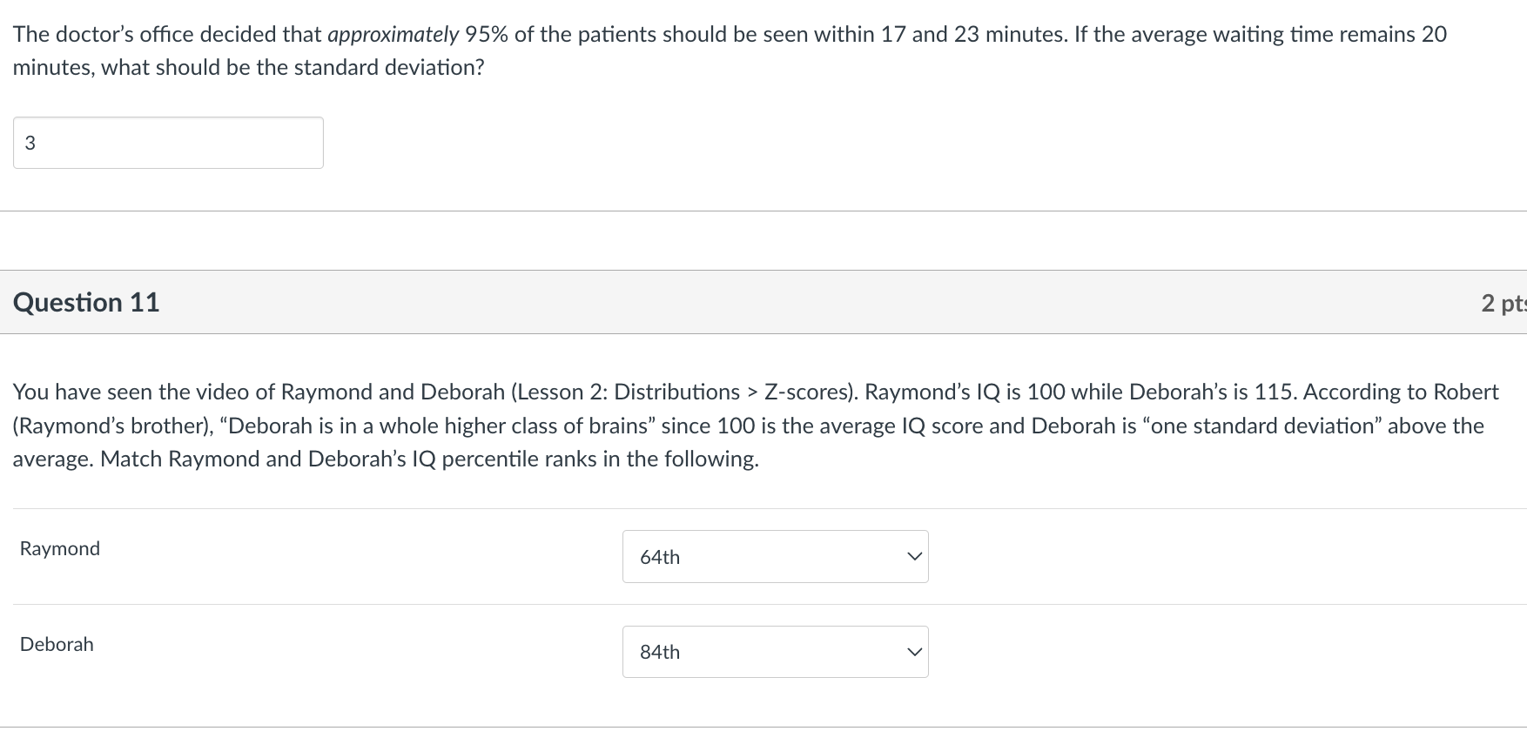Click the phrase 'what should be the standard deviation?'
The height and width of the screenshot is (731, 1527).
click(x=293, y=68)
